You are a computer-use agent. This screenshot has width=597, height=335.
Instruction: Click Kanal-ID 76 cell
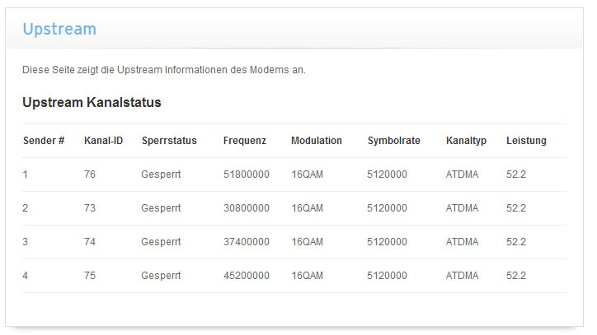click(90, 174)
